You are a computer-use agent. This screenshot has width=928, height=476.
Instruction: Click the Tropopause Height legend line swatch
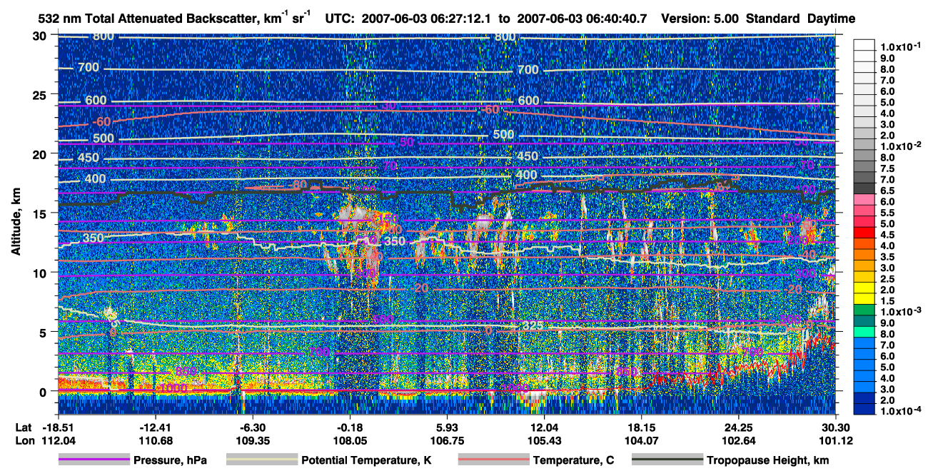point(667,460)
